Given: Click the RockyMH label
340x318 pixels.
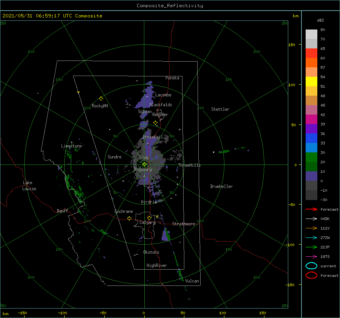Looking at the screenshot, I should tap(100, 106).
